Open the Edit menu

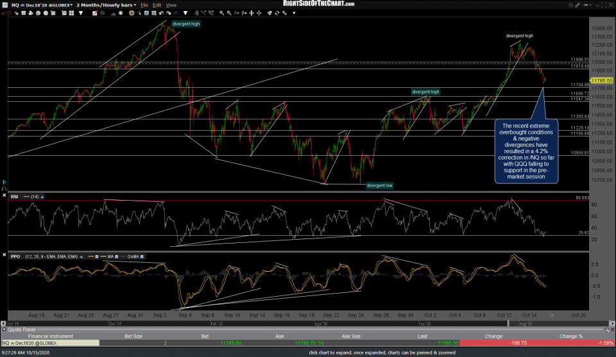157,5
